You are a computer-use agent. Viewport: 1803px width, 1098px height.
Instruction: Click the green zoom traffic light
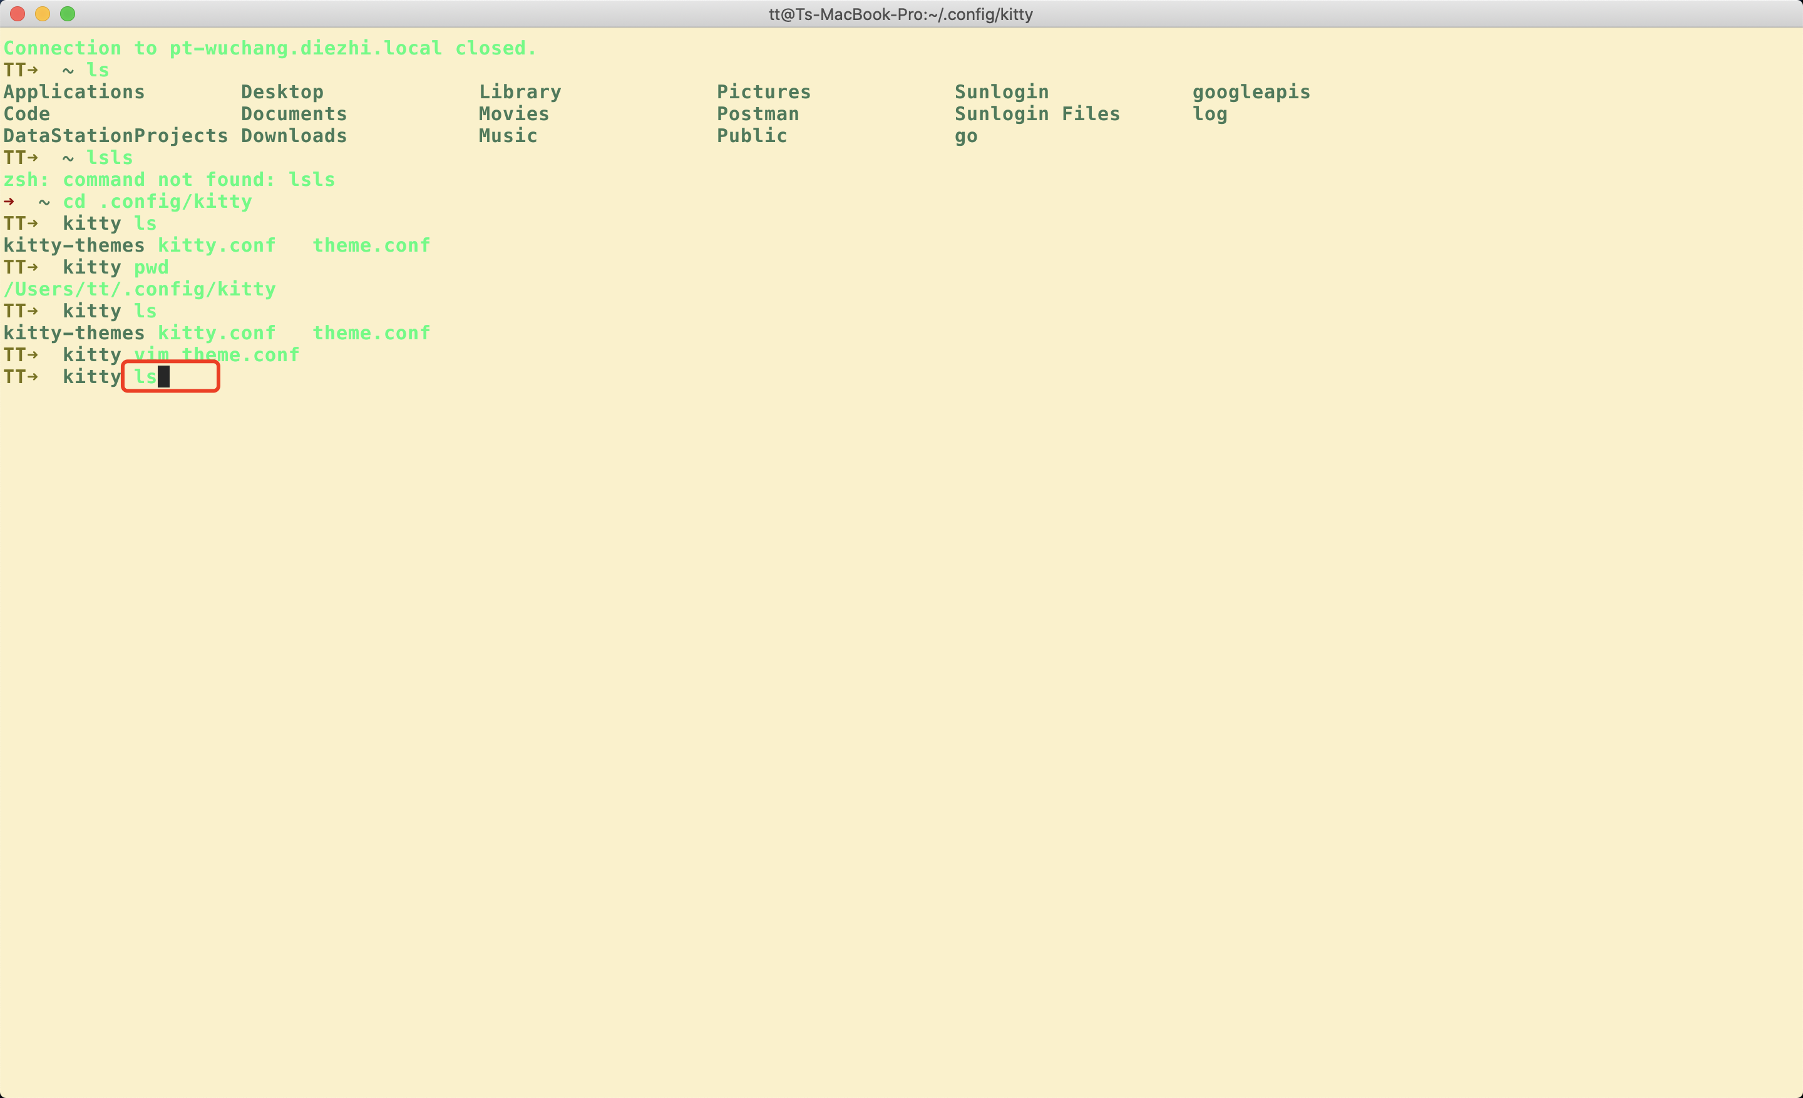tap(68, 13)
